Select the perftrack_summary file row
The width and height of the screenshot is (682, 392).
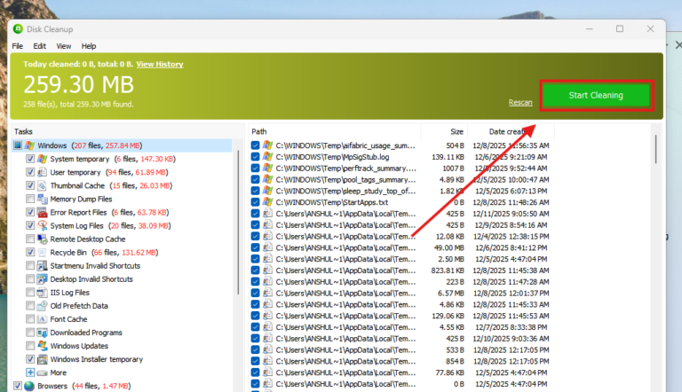pyautogui.click(x=345, y=169)
